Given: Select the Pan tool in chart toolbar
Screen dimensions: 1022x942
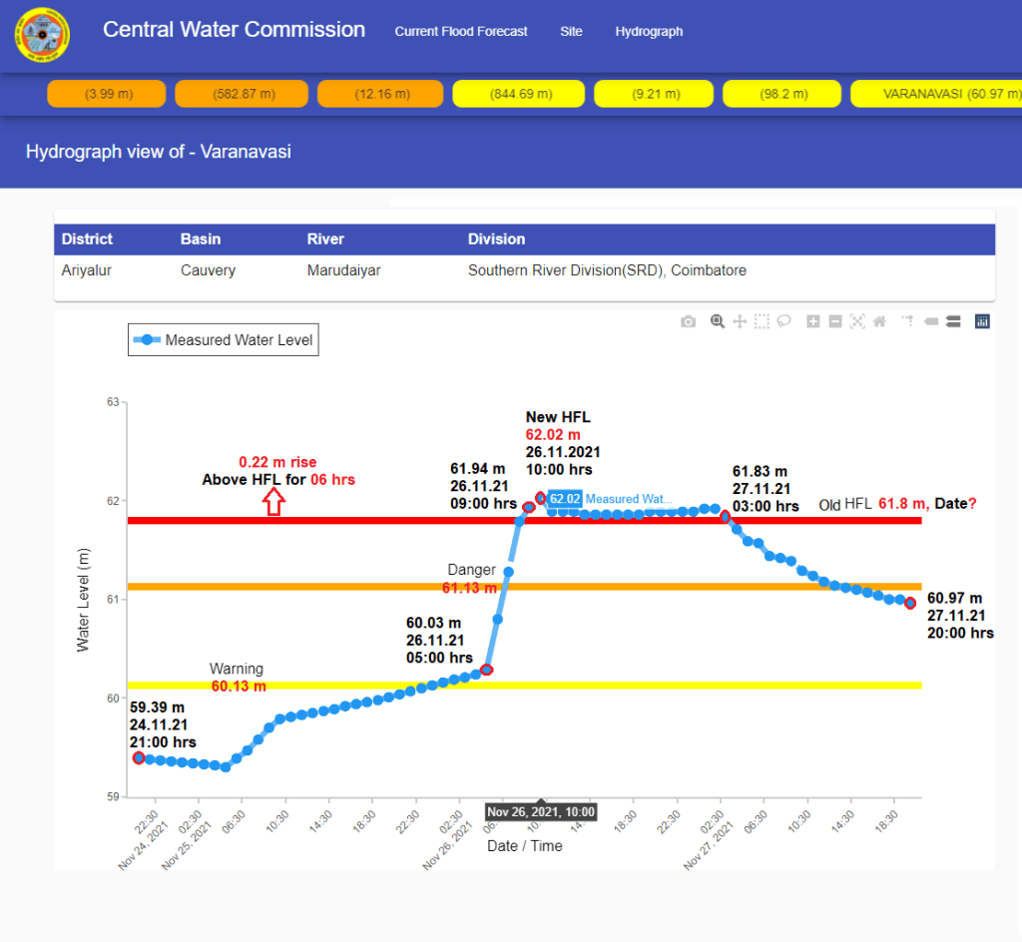Looking at the screenshot, I should point(740,321).
